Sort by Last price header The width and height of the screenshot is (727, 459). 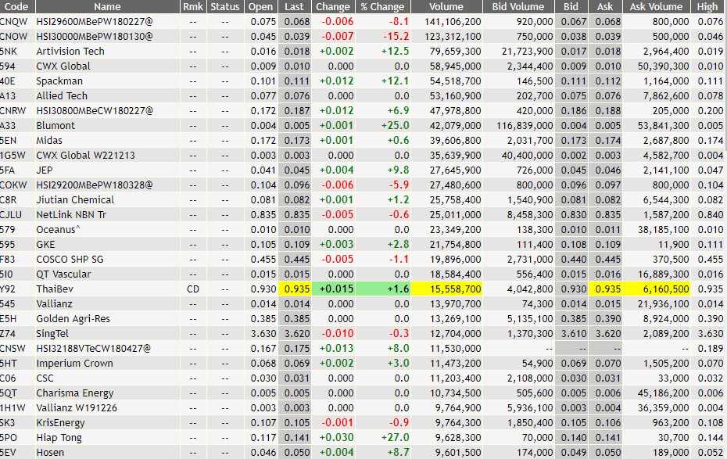point(295,6)
